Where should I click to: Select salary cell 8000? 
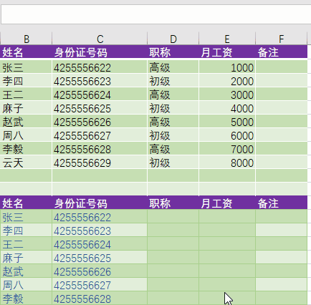227,163
